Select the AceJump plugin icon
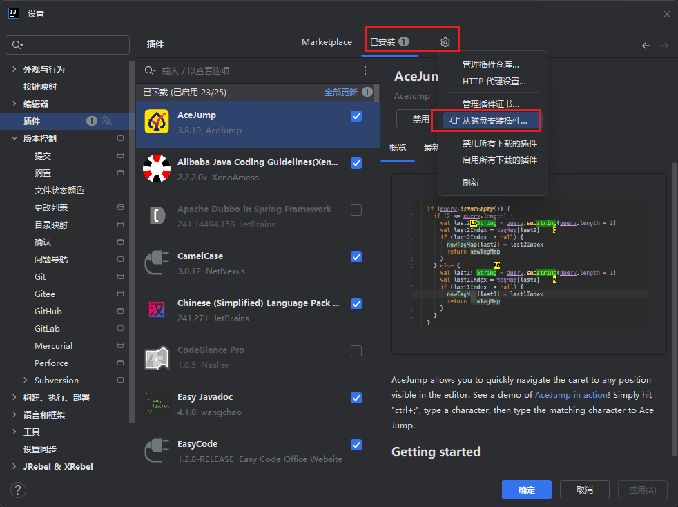 [155, 121]
